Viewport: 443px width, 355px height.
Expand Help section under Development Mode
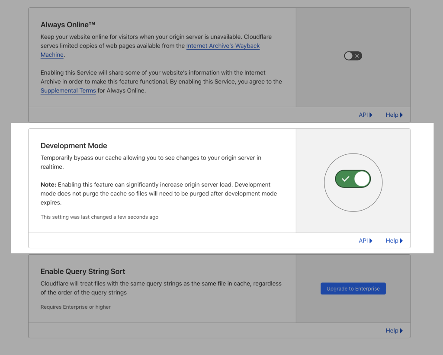pos(394,241)
